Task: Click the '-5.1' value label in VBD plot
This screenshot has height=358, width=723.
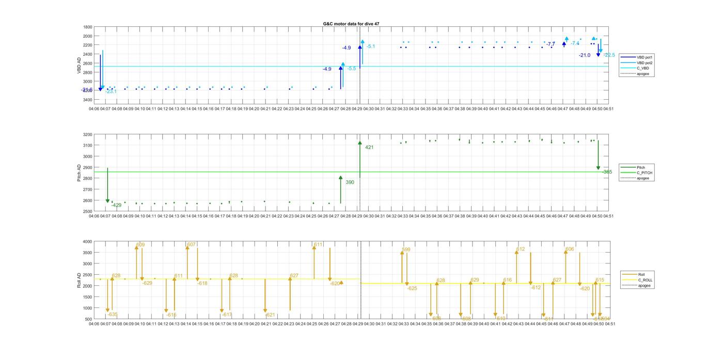Action: (371, 46)
